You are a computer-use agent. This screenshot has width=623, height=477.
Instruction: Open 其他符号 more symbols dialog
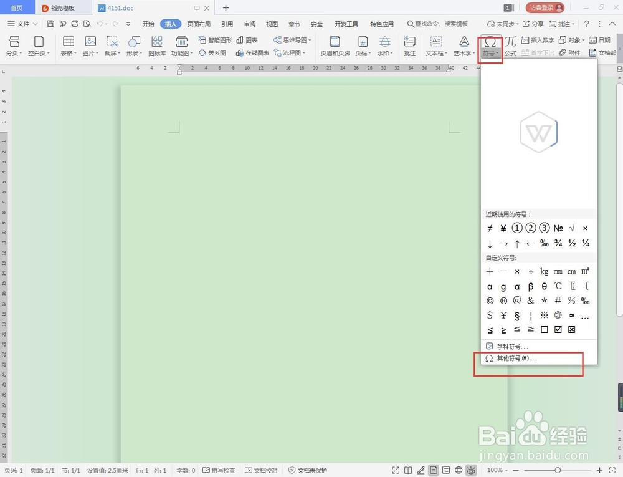point(516,359)
